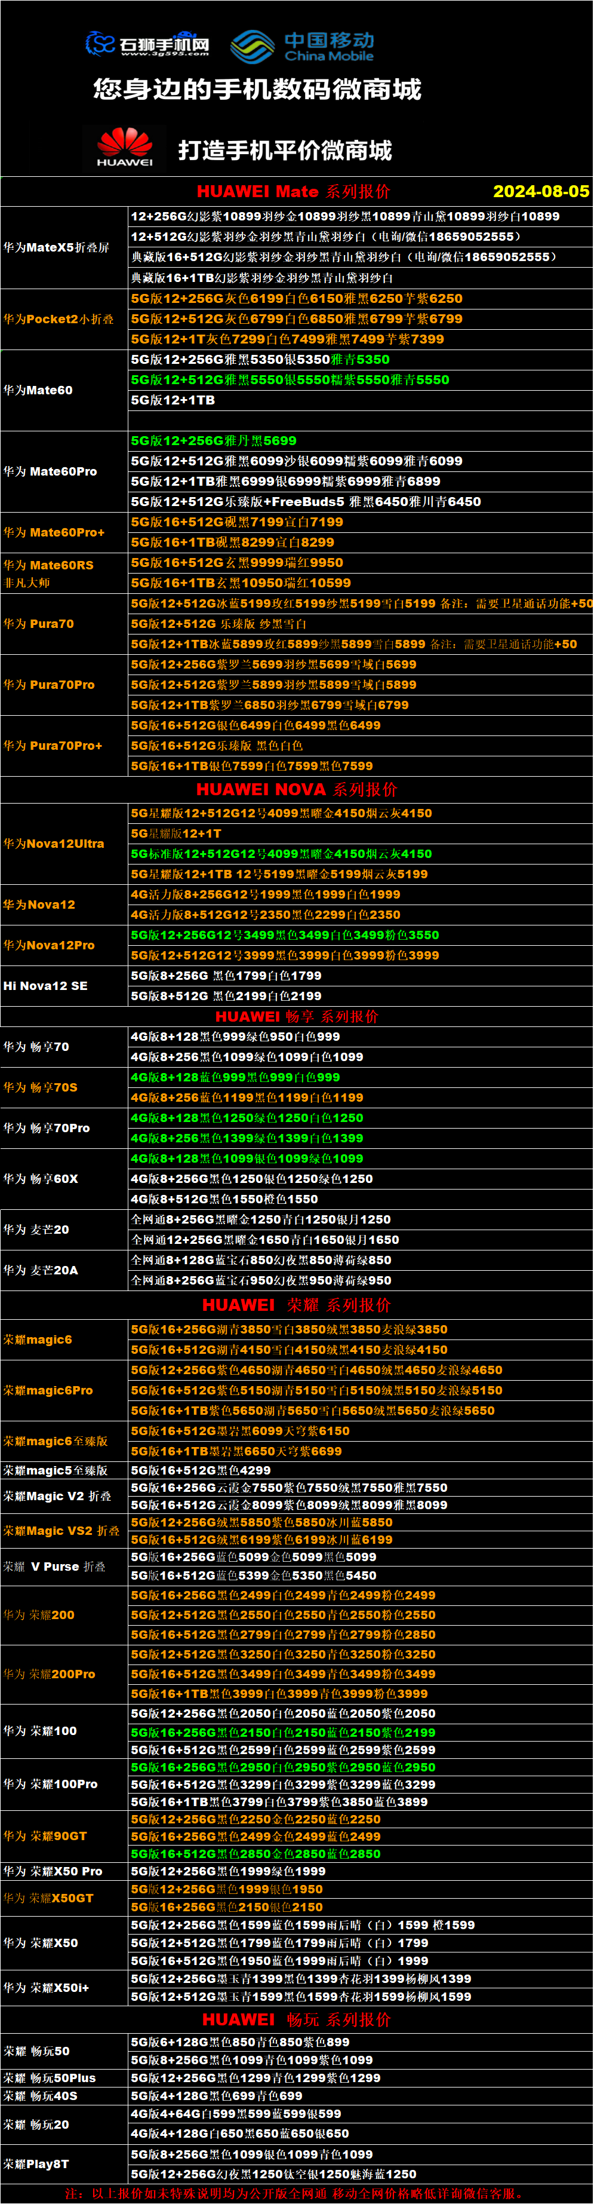Select the Hi Nova12 SE model label
Image resolution: width=594 pixels, height=2204 pixels.
(x=45, y=986)
